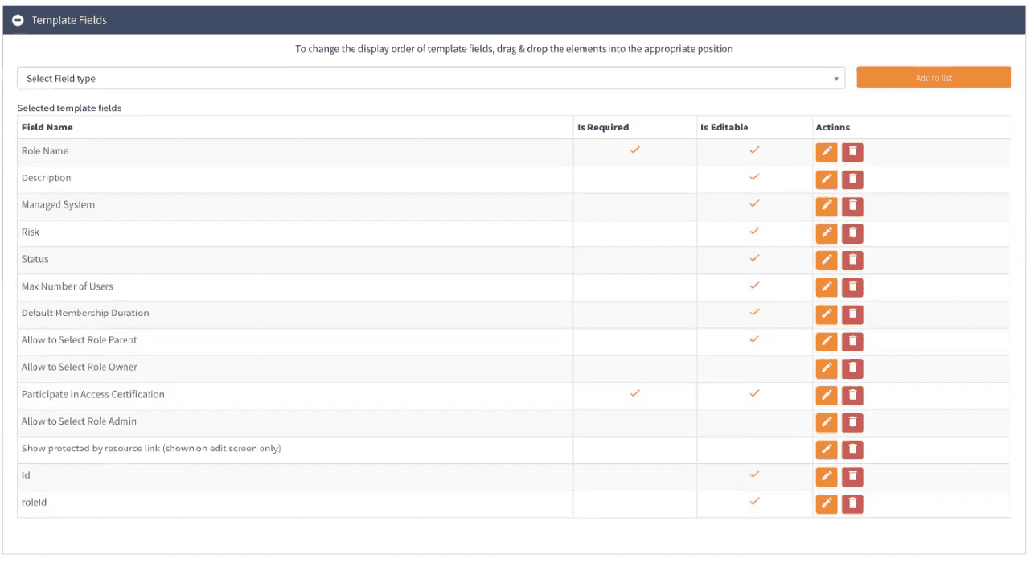1034x563 pixels.
Task: Edit the Risk field row
Action: [x=827, y=233]
